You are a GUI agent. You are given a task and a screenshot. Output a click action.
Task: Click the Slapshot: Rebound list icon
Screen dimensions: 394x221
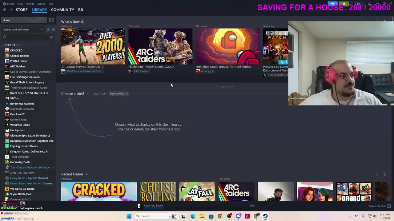tap(7, 109)
